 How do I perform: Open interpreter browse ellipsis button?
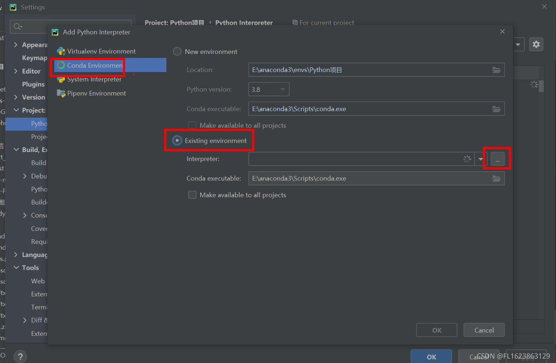[x=498, y=159]
